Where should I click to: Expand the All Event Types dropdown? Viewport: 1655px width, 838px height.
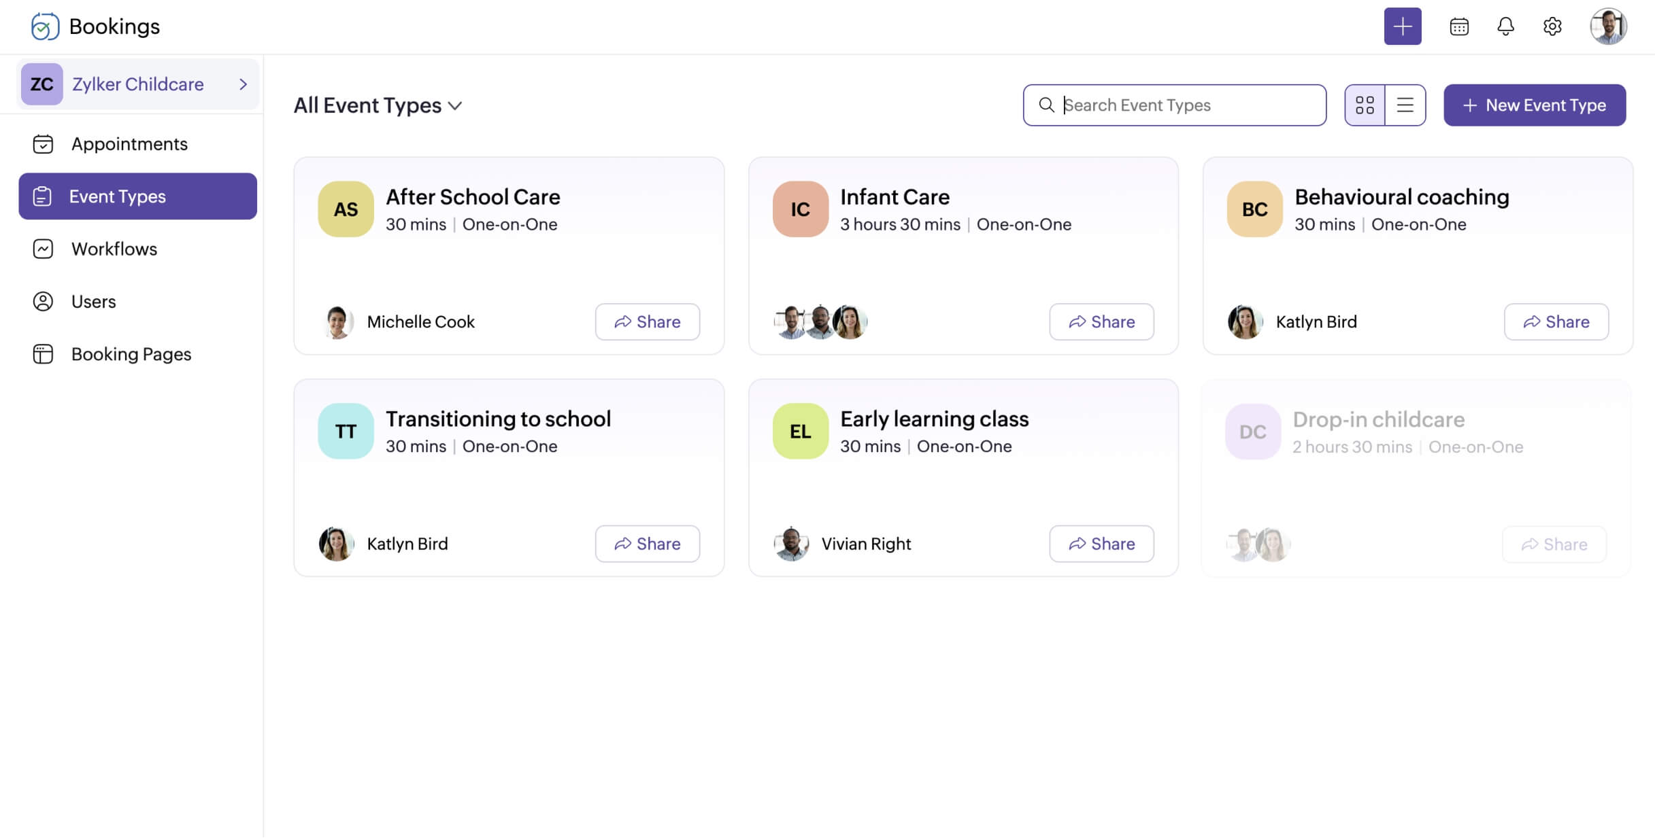pyautogui.click(x=378, y=105)
